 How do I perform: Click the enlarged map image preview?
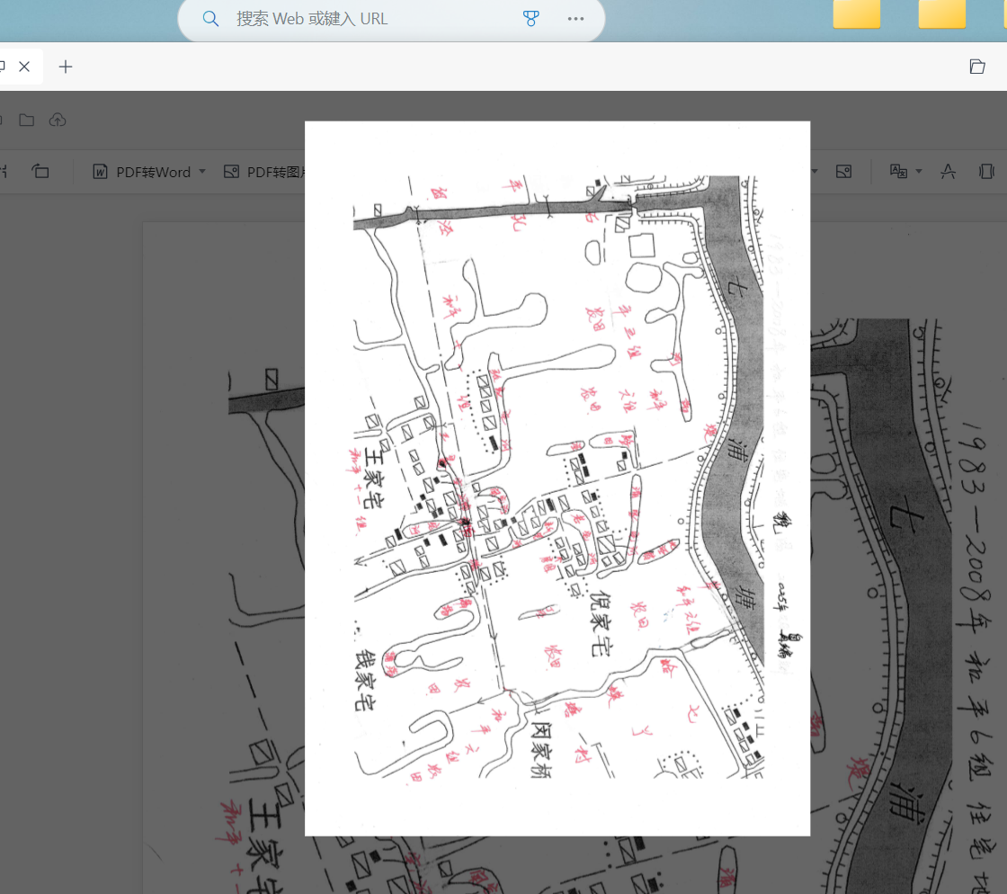pyautogui.click(x=557, y=477)
